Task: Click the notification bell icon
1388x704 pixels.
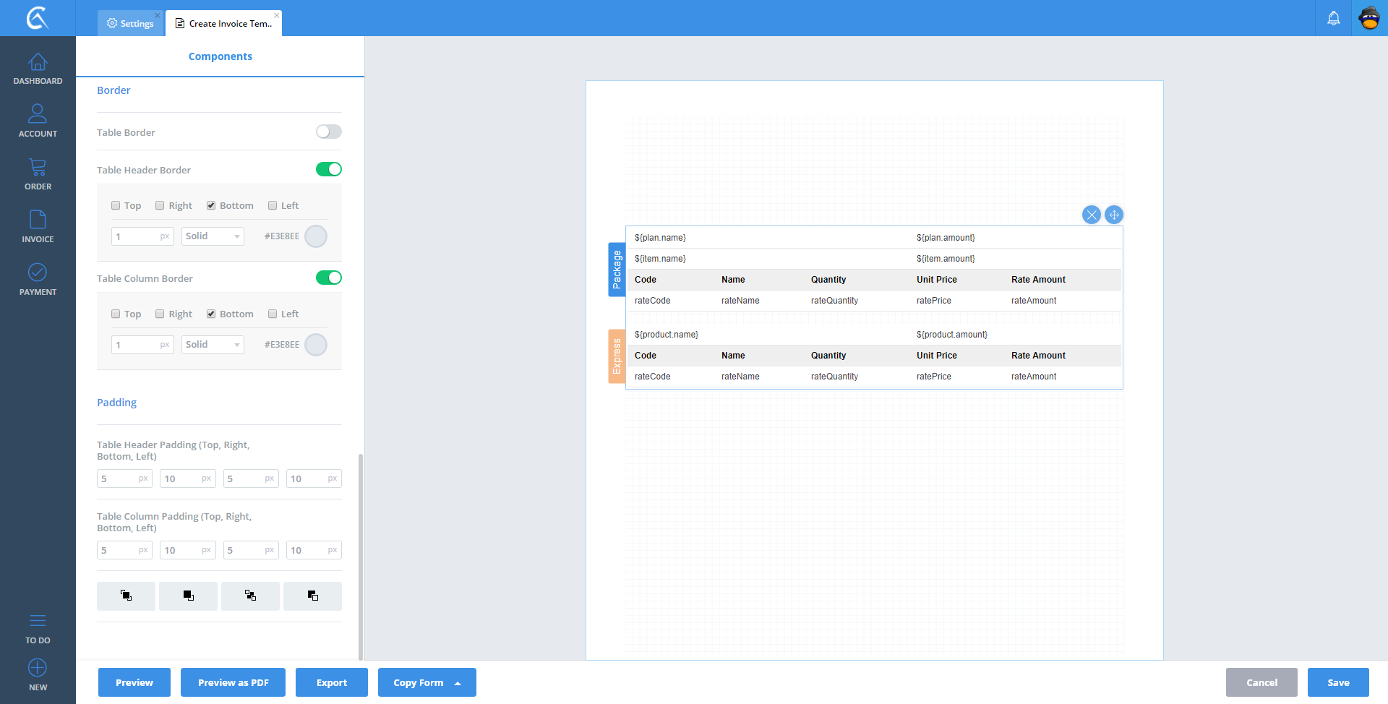Action: pyautogui.click(x=1333, y=18)
